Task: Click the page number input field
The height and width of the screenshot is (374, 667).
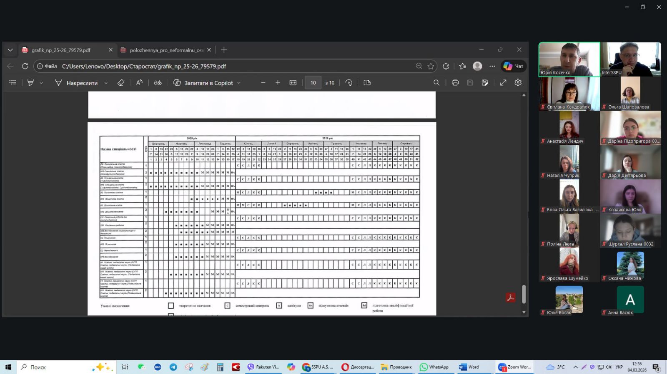Action: click(313, 83)
